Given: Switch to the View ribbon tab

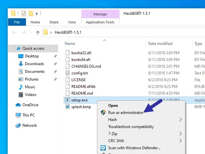Looking at the screenshot, I should tap(72, 22).
